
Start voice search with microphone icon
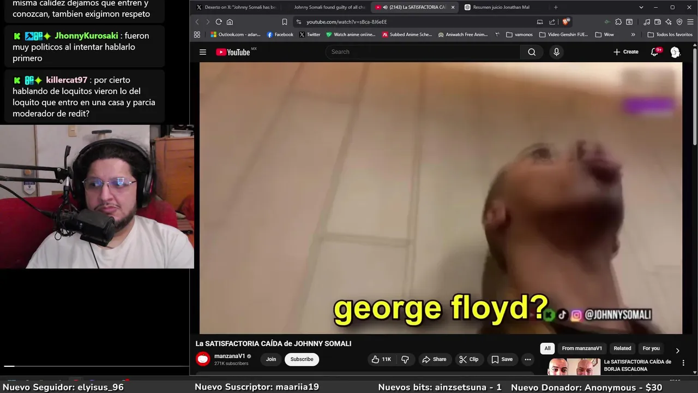pyautogui.click(x=556, y=52)
